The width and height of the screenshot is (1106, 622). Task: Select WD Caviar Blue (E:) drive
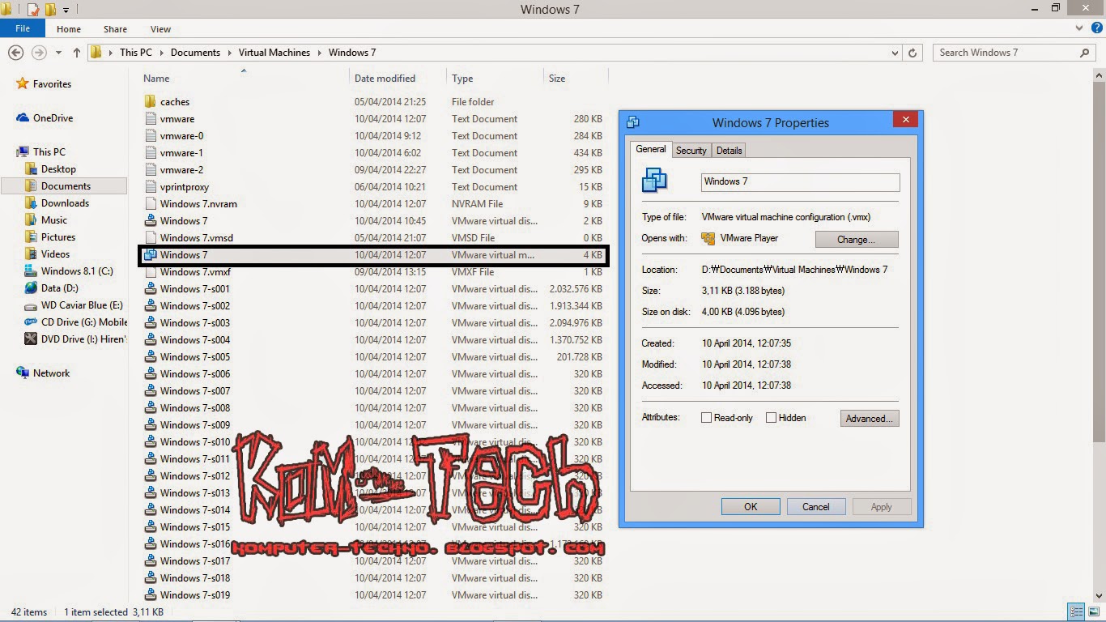click(x=82, y=305)
